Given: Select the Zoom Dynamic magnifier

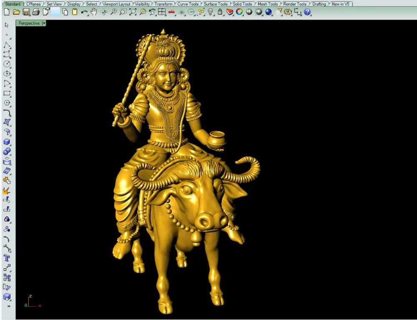Looking at the screenshot, I should click(x=113, y=12).
